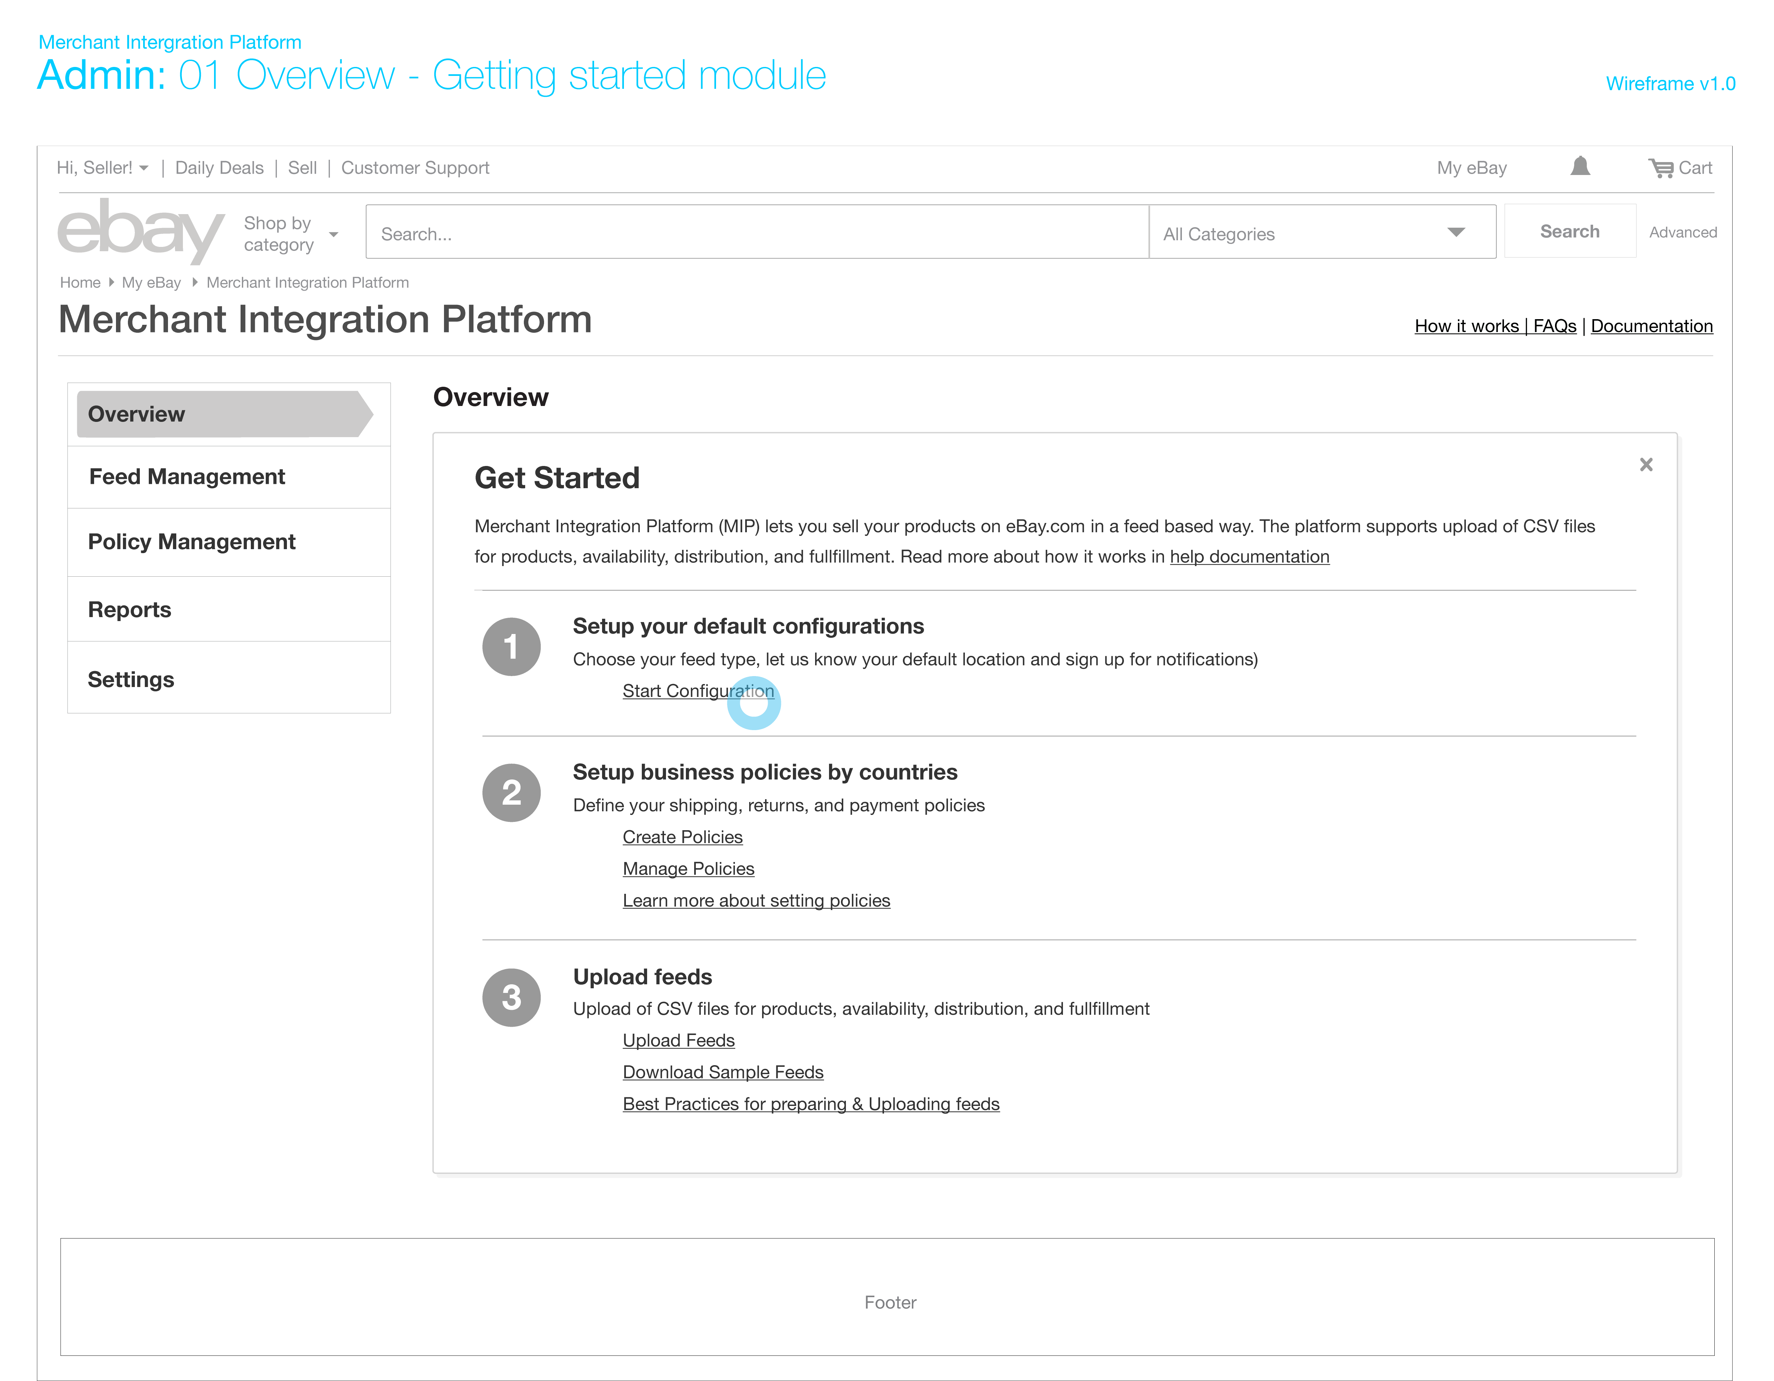Image resolution: width=1774 pixels, height=1381 pixels.
Task: Click into the Search text field
Action: coord(755,233)
